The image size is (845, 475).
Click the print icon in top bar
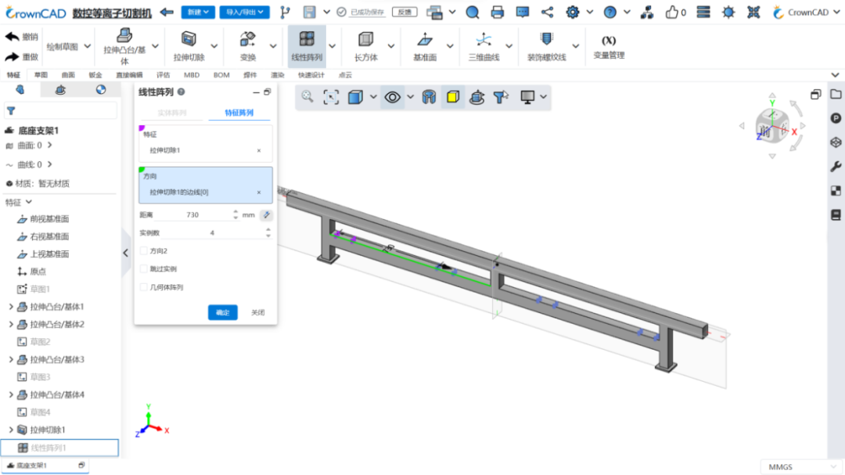498,12
